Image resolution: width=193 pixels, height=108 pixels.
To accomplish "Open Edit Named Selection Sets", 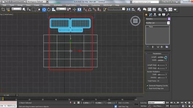I will click(x=105, y=9).
